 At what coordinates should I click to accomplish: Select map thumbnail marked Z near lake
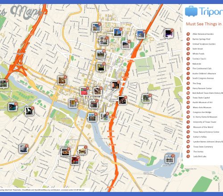(169, 159)
